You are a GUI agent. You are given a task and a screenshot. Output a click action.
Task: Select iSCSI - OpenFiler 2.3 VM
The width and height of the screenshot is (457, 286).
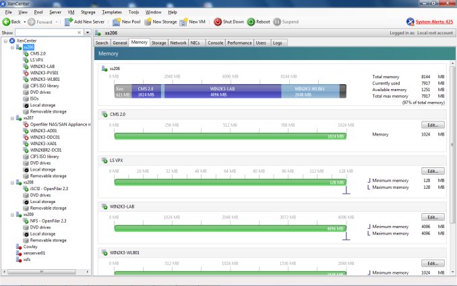click(x=49, y=189)
